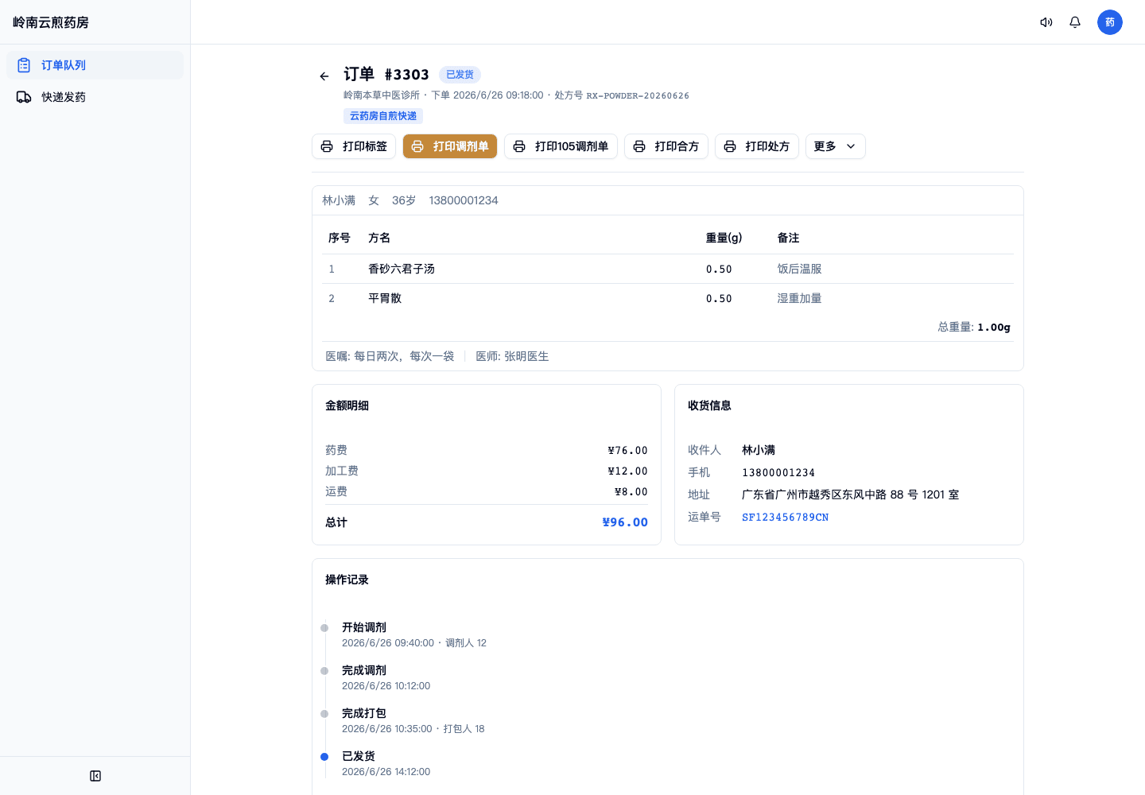
Task: Click the 打印调剂单 button
Action: point(450,146)
